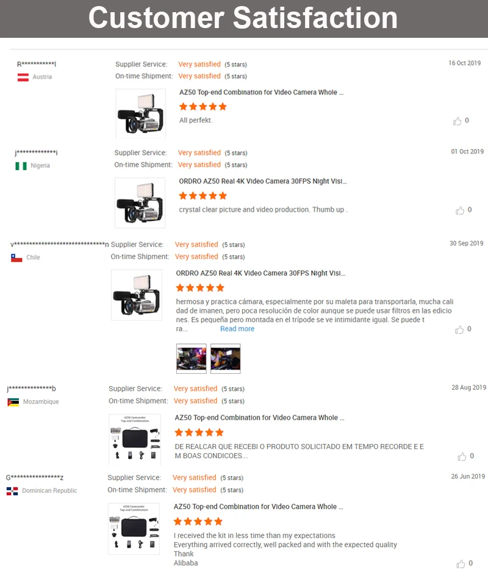This screenshot has height=583, width=488.
Task: Click the Nigeria flag icon
Action: (21, 166)
